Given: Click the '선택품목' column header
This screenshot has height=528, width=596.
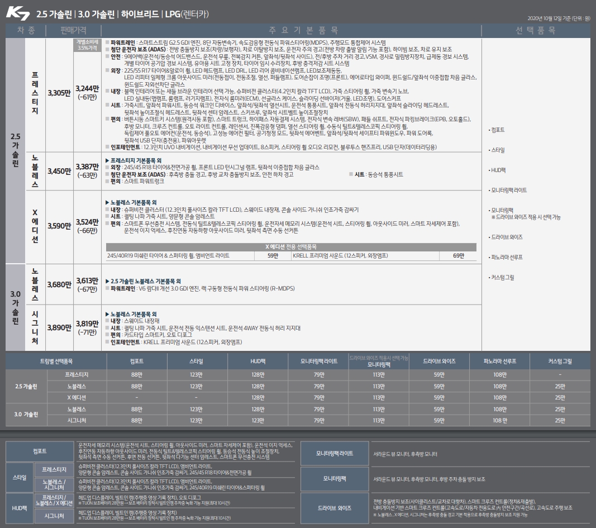Looking at the screenshot, I should pyautogui.click(x=536, y=30).
